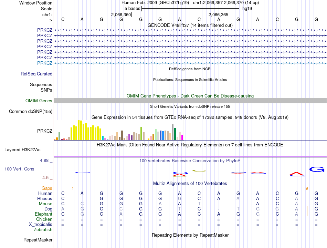Click the large blue G in PhyloP track

click(317, 169)
